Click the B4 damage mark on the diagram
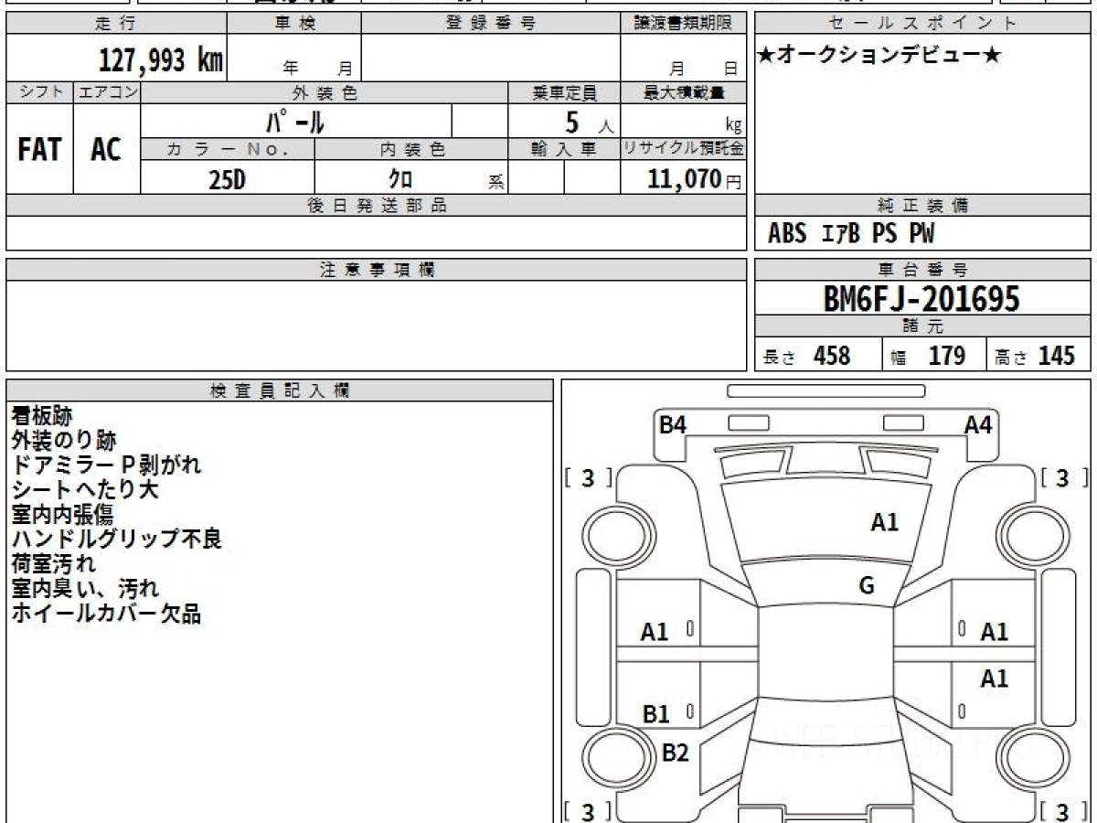This screenshot has height=823, width=1097. pyautogui.click(x=673, y=425)
